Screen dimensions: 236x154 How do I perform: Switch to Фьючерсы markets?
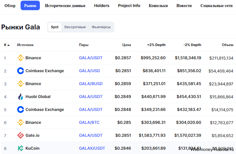click(101, 27)
